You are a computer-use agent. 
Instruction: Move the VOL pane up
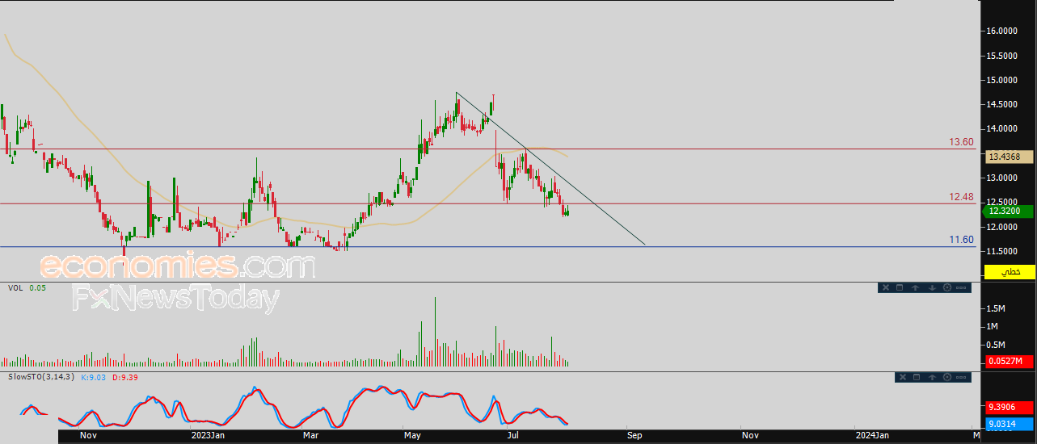(x=915, y=287)
